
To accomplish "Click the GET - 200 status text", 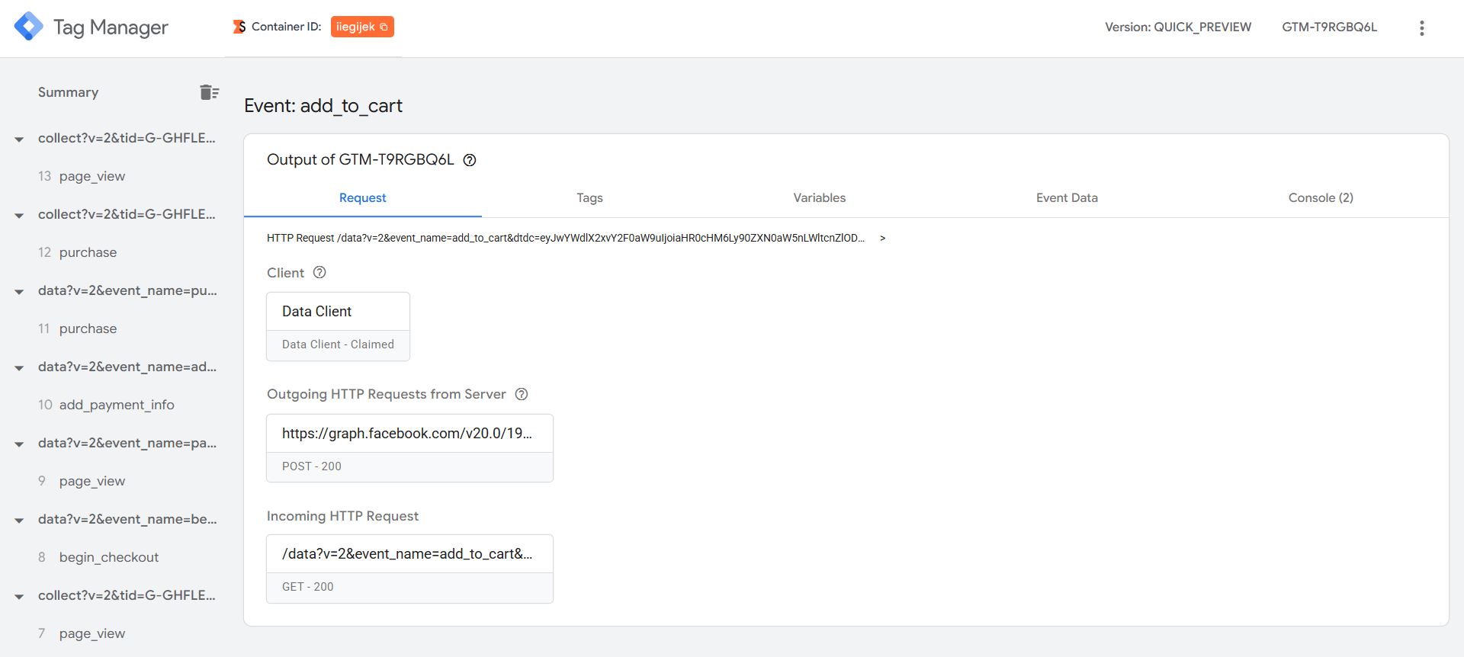I will (x=308, y=587).
